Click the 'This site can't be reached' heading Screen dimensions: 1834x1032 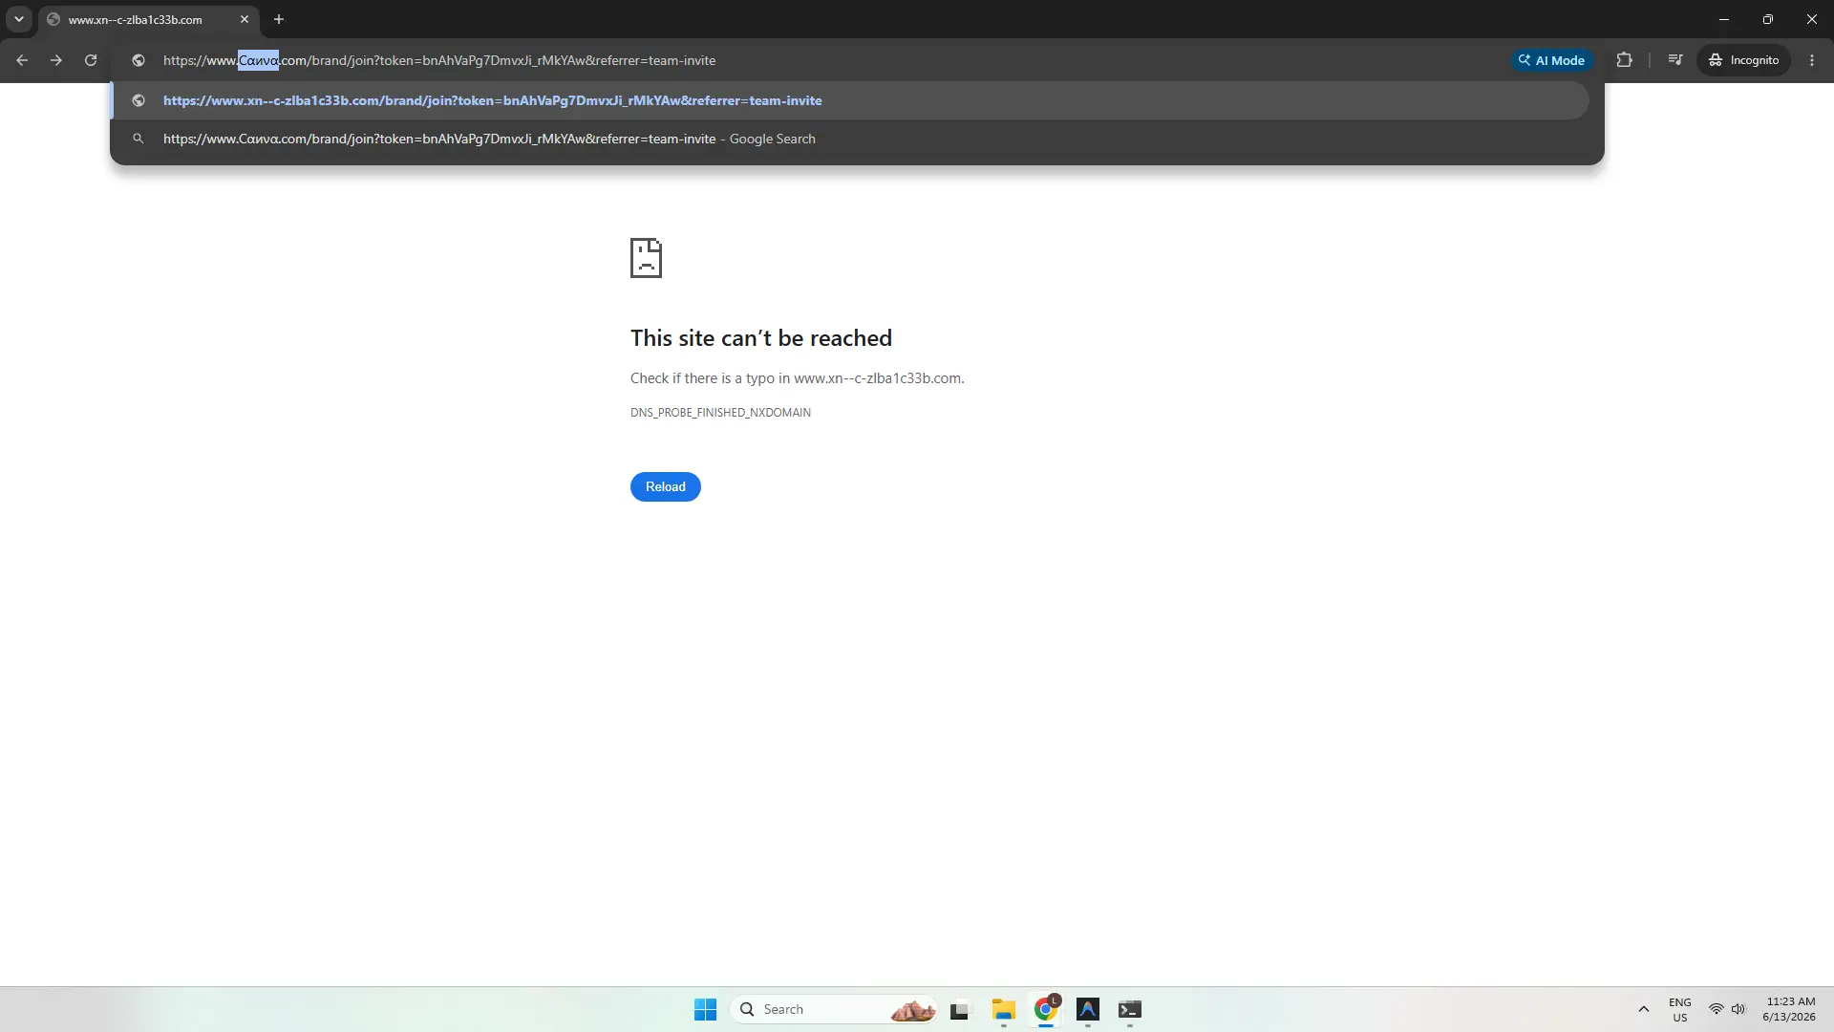pyautogui.click(x=761, y=338)
